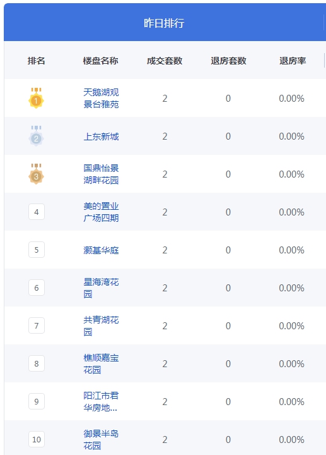The height and width of the screenshot is (455, 326).
Task: Open the 共青湖花园 property link
Action: pos(101,326)
